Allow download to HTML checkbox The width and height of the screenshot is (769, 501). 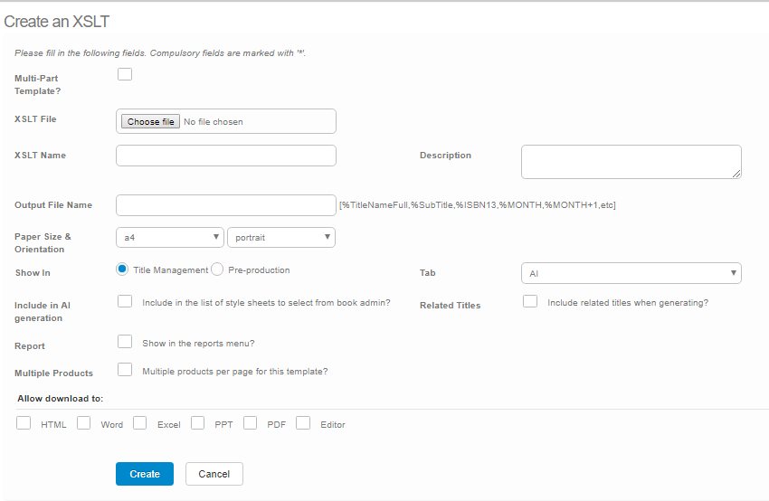pyautogui.click(x=24, y=422)
